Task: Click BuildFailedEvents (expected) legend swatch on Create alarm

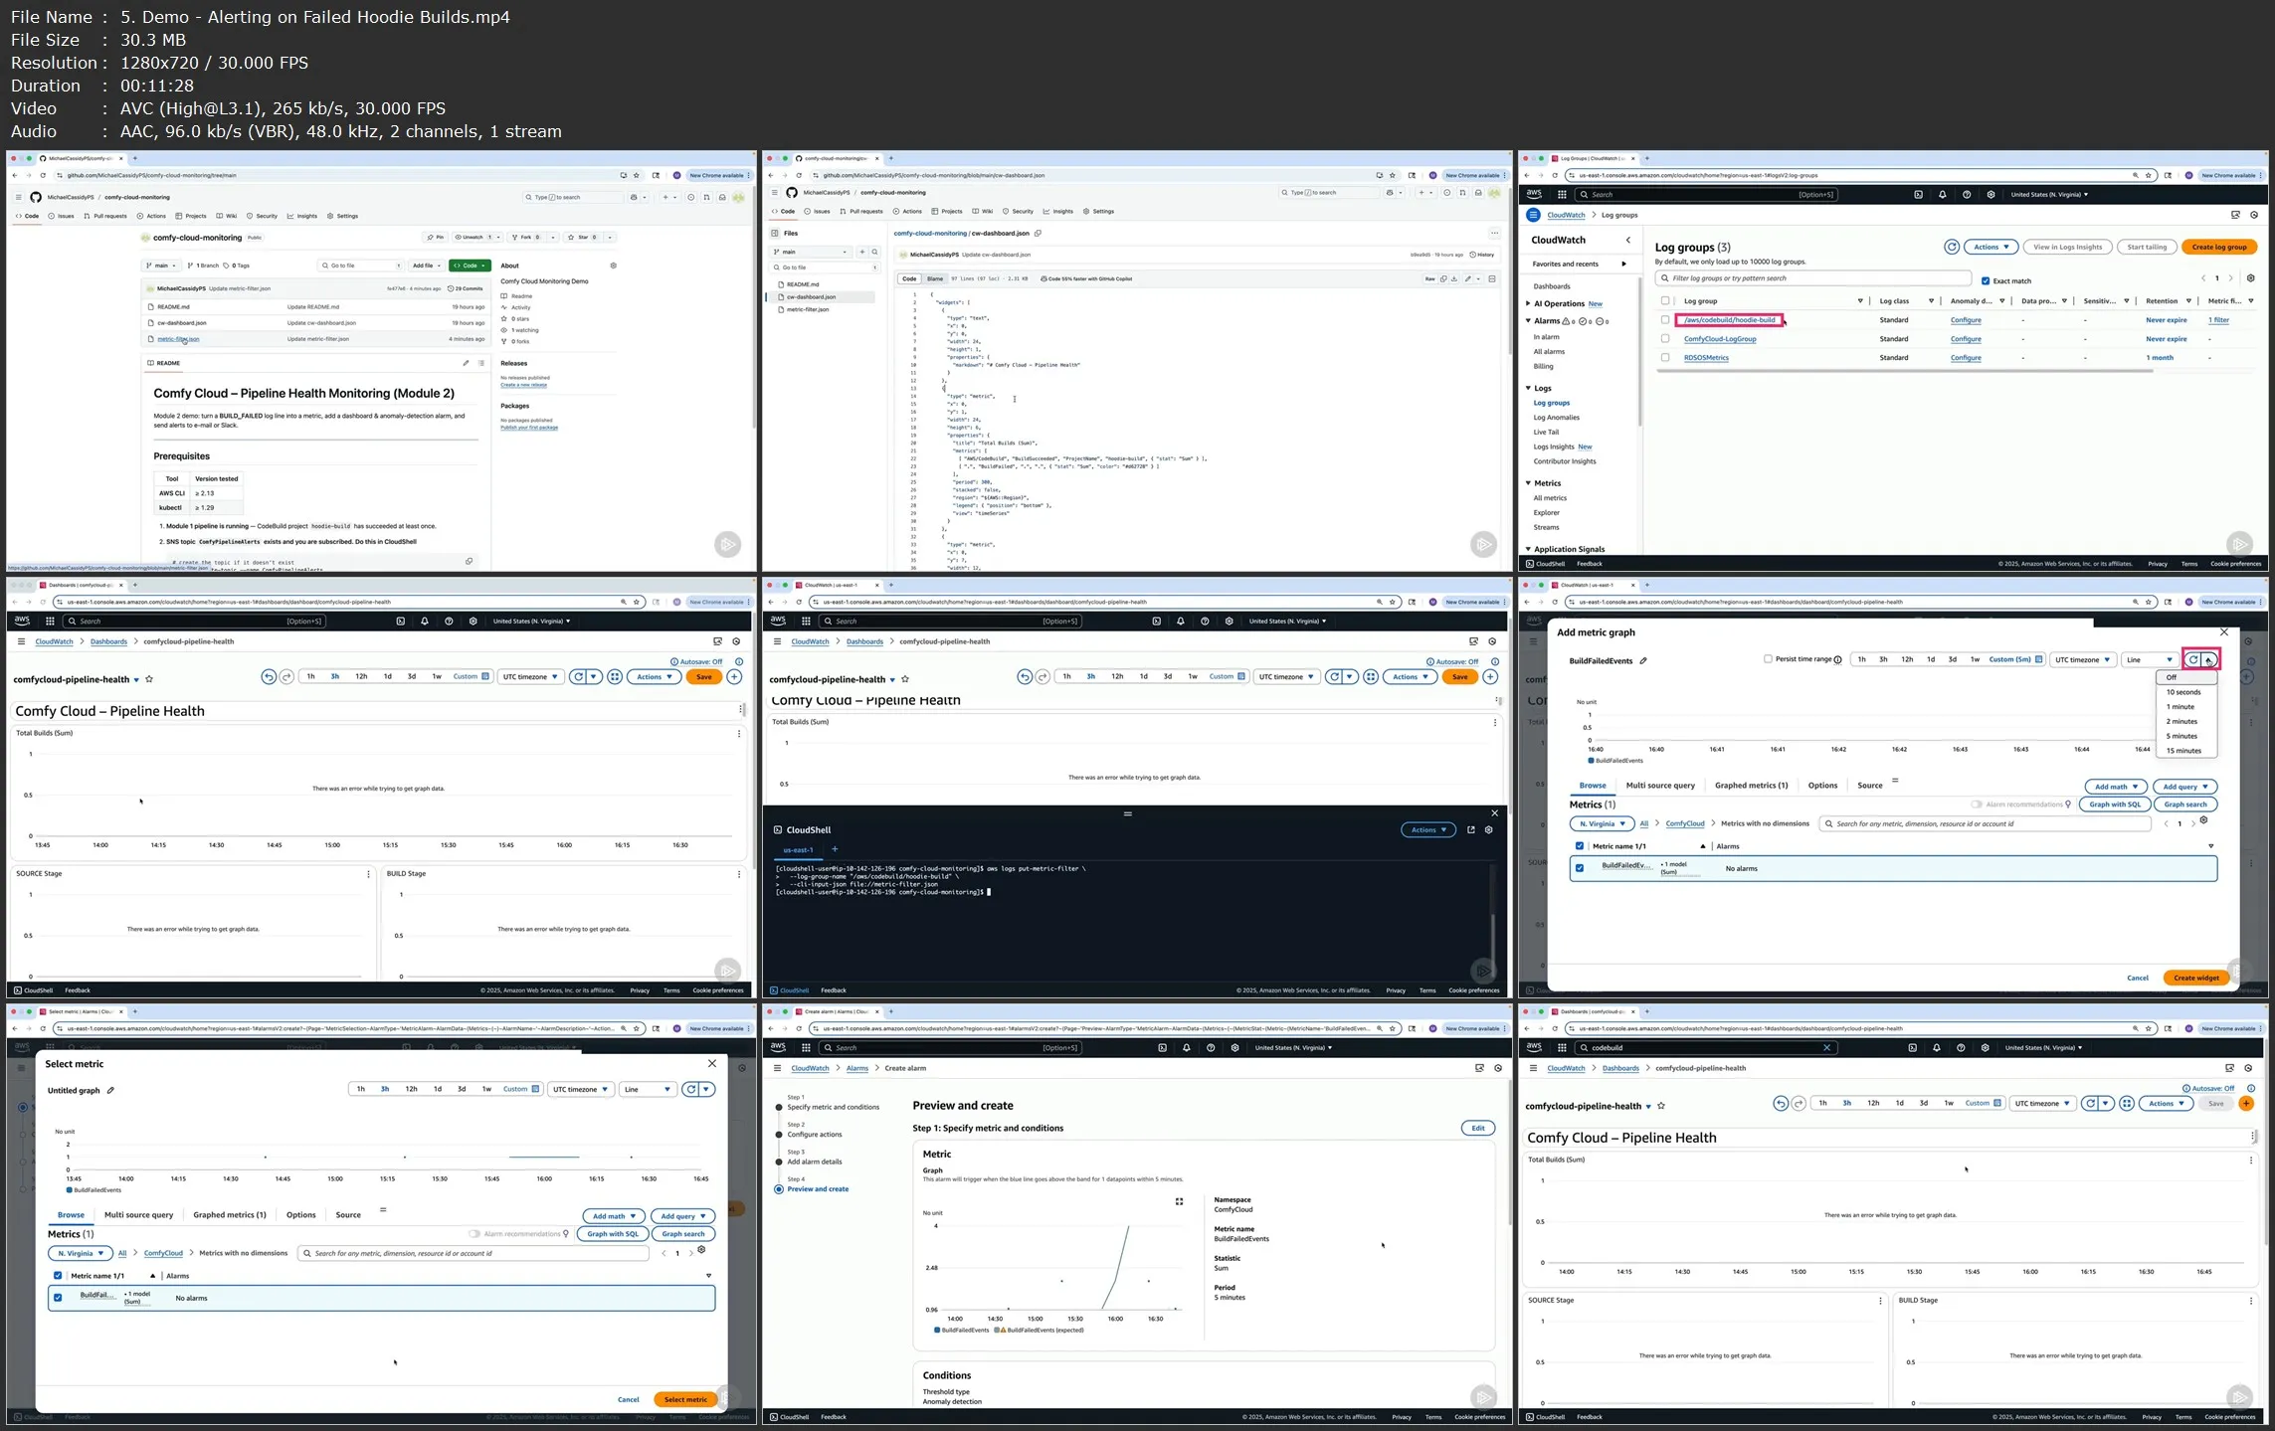Action: tap(998, 1331)
